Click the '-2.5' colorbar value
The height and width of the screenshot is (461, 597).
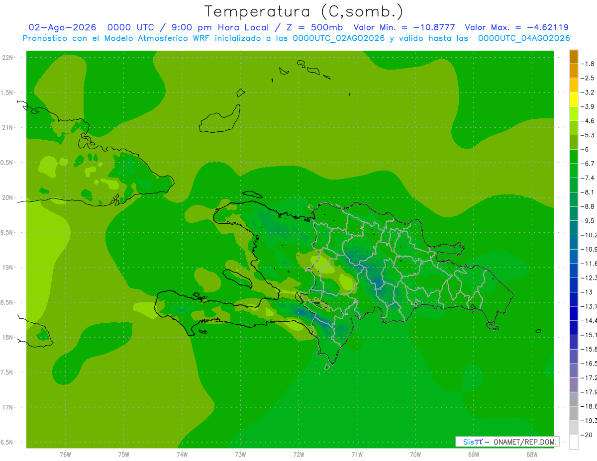589,78
